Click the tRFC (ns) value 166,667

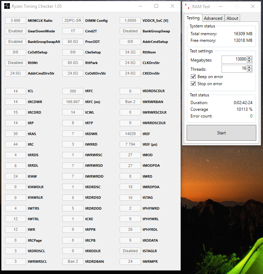pyautogui.click(x=73, y=102)
